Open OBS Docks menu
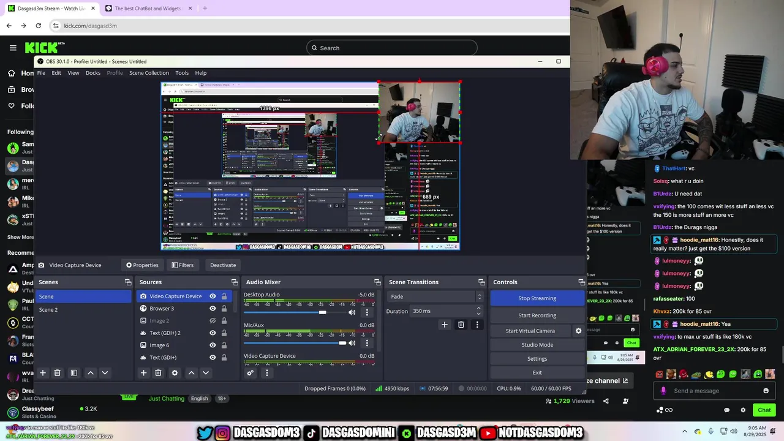 93,73
